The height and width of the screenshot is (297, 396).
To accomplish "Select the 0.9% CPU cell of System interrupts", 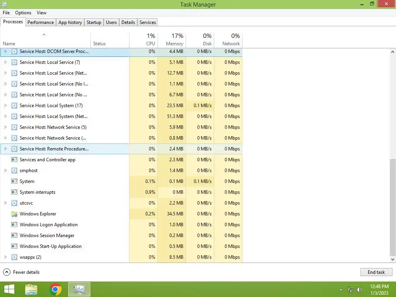I will pyautogui.click(x=143, y=192).
